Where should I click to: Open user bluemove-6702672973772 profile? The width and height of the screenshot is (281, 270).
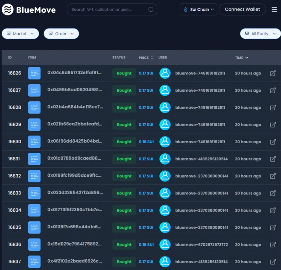[201, 245]
